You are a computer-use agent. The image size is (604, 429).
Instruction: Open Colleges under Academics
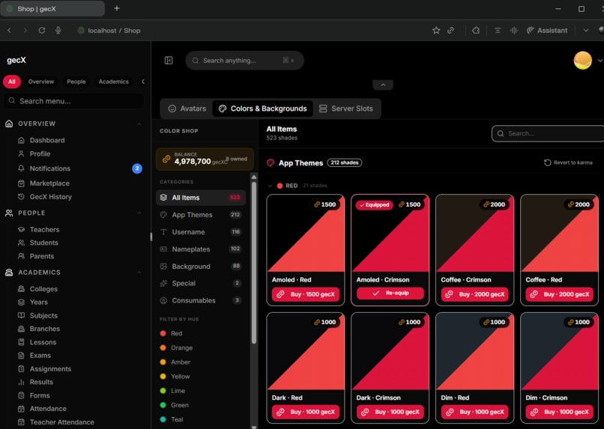[43, 289]
